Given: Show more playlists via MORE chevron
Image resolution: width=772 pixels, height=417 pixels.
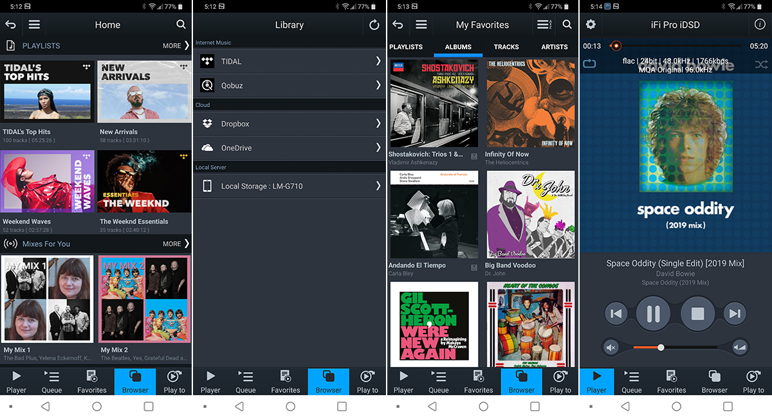Looking at the screenshot, I should click(176, 46).
